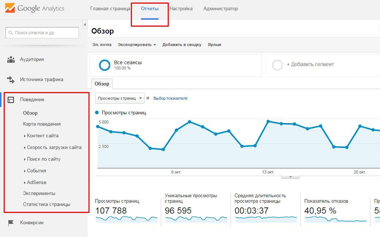The width and height of the screenshot is (380, 237).
Task: Click the Conversions flag icon
Action: click(11, 223)
